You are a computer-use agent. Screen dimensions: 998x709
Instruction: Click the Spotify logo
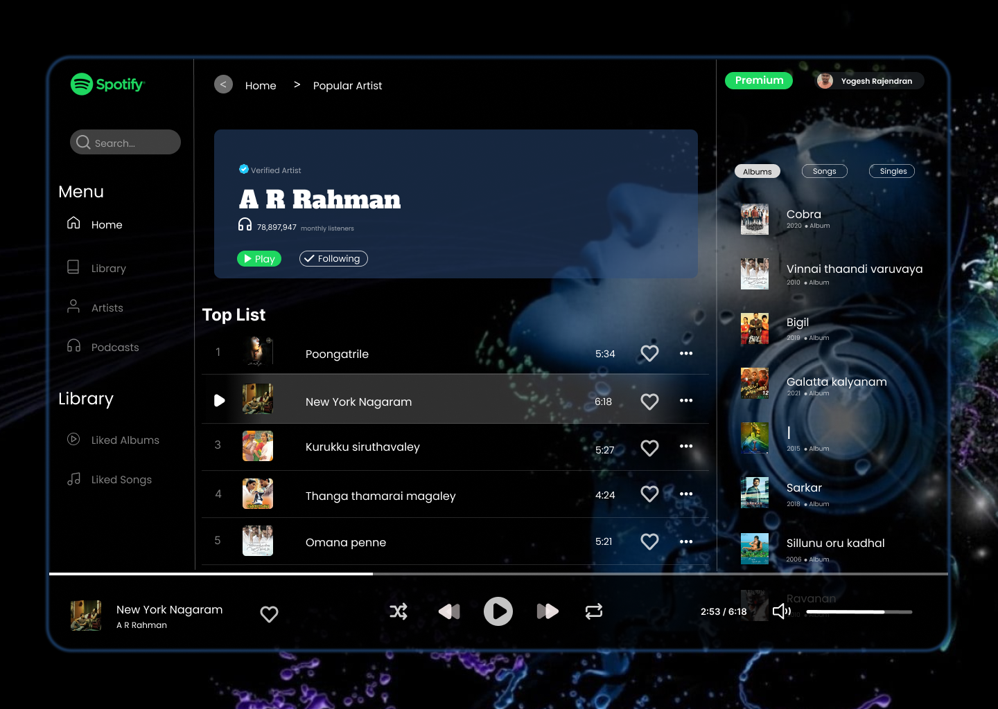pos(107,84)
